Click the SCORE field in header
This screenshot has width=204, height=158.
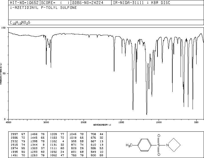coord(55,3)
